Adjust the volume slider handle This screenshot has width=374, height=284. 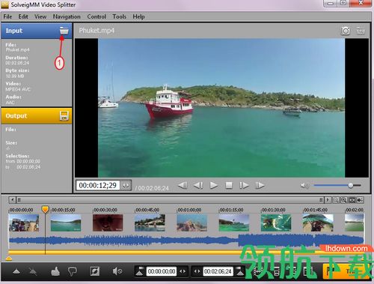[x=351, y=185]
